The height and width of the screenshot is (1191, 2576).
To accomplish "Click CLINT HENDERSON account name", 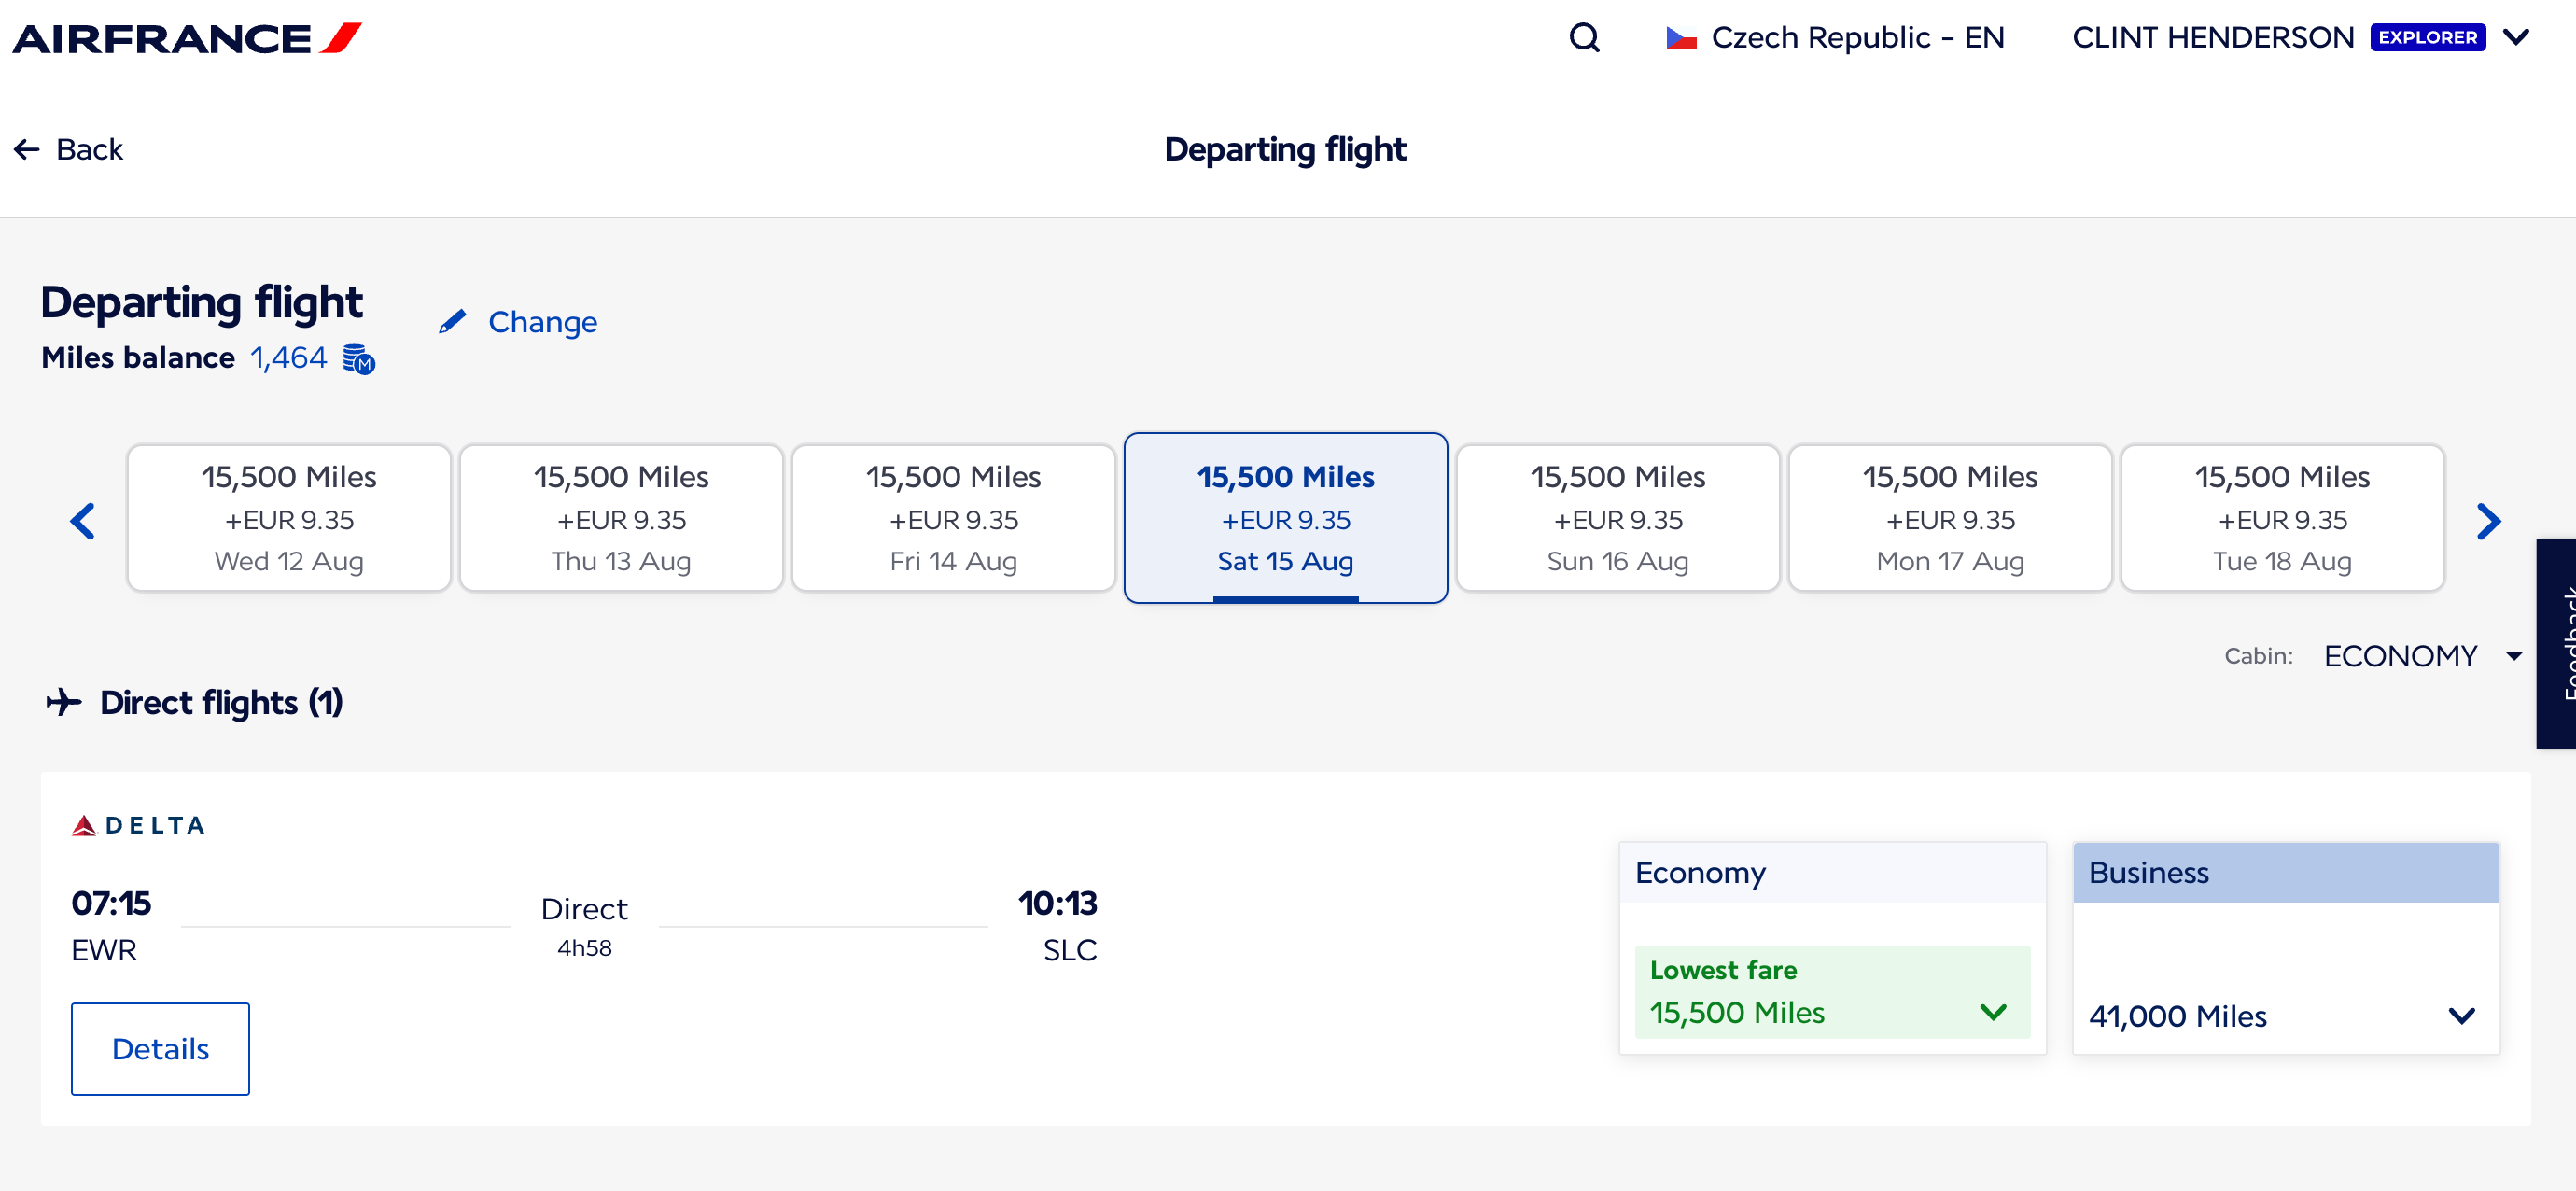I will tap(2212, 38).
